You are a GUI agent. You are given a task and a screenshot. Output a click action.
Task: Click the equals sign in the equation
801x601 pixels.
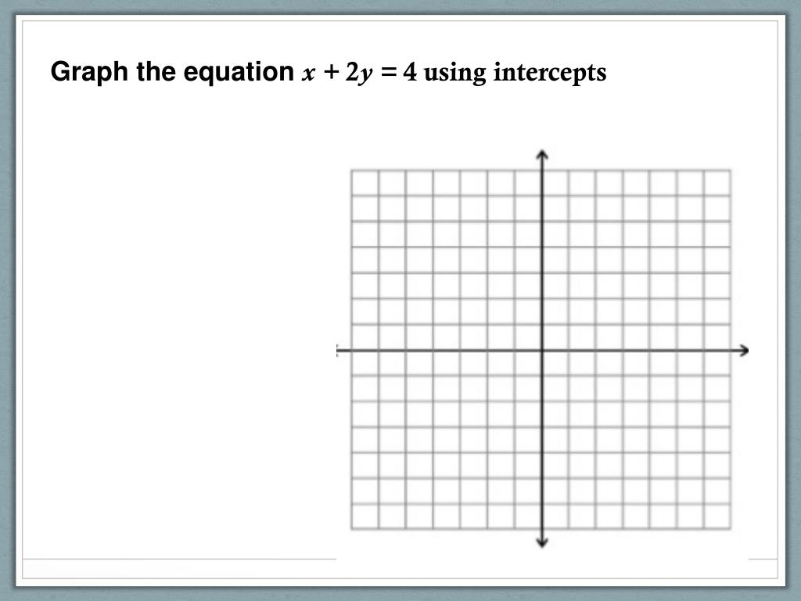click(x=388, y=73)
